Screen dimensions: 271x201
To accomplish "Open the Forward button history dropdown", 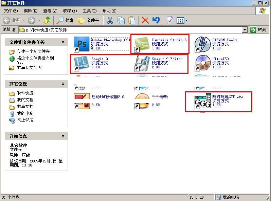I will tap(39, 21).
